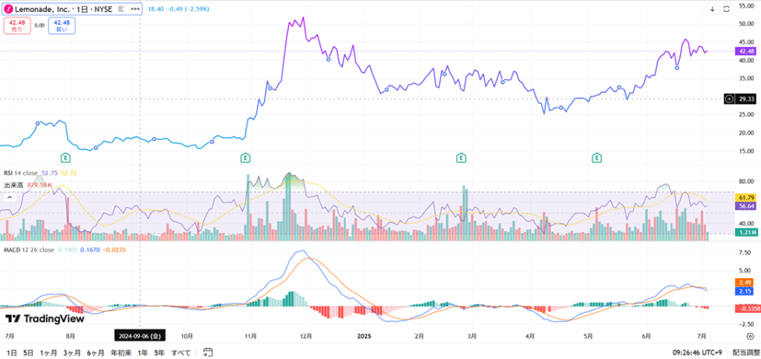Viewport: 761px width, 359px height.
Task: Click the 12月 label on the time axis
Action: (x=306, y=335)
